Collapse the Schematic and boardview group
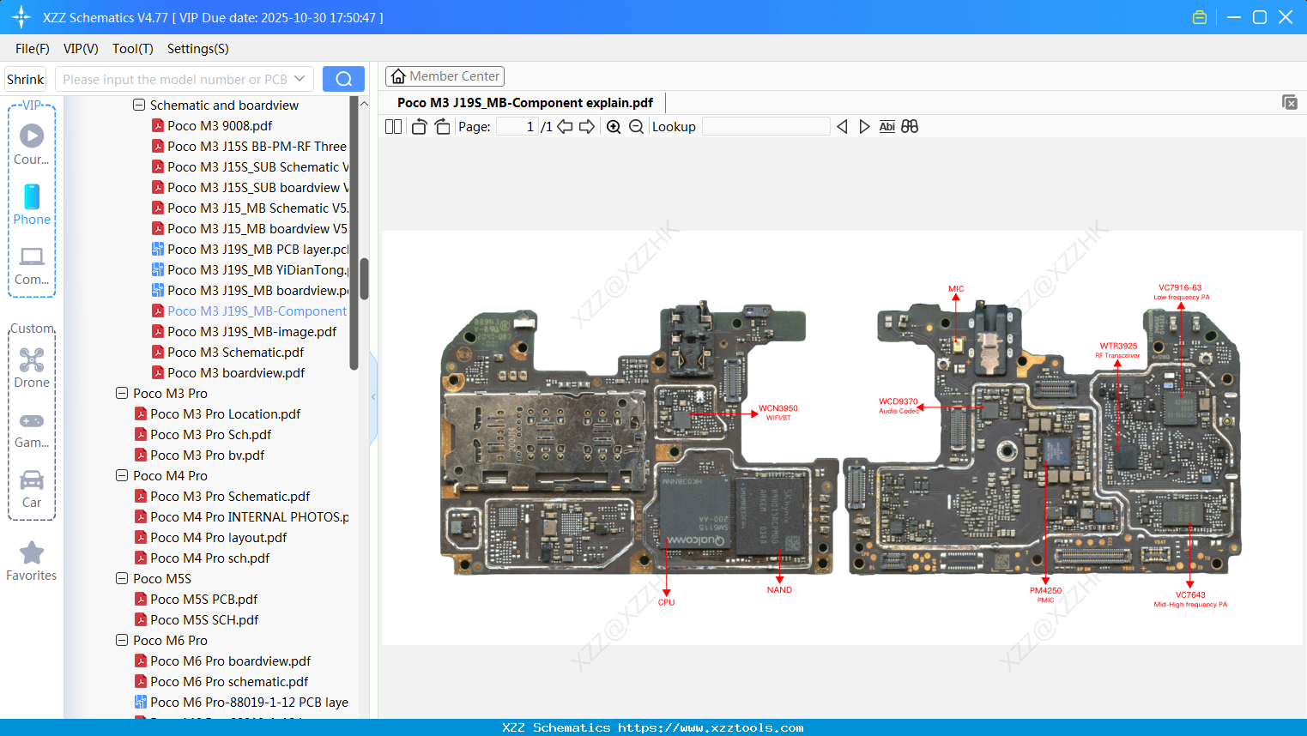 [x=138, y=105]
